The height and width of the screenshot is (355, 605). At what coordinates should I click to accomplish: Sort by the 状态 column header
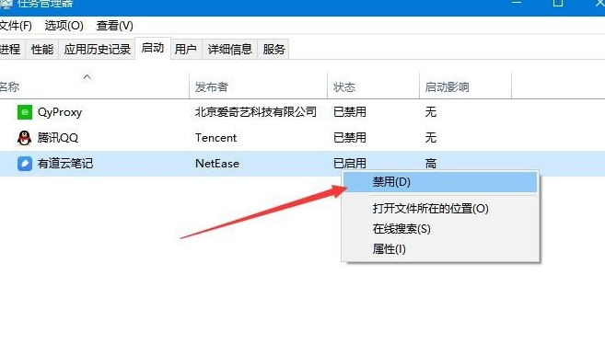(x=344, y=87)
